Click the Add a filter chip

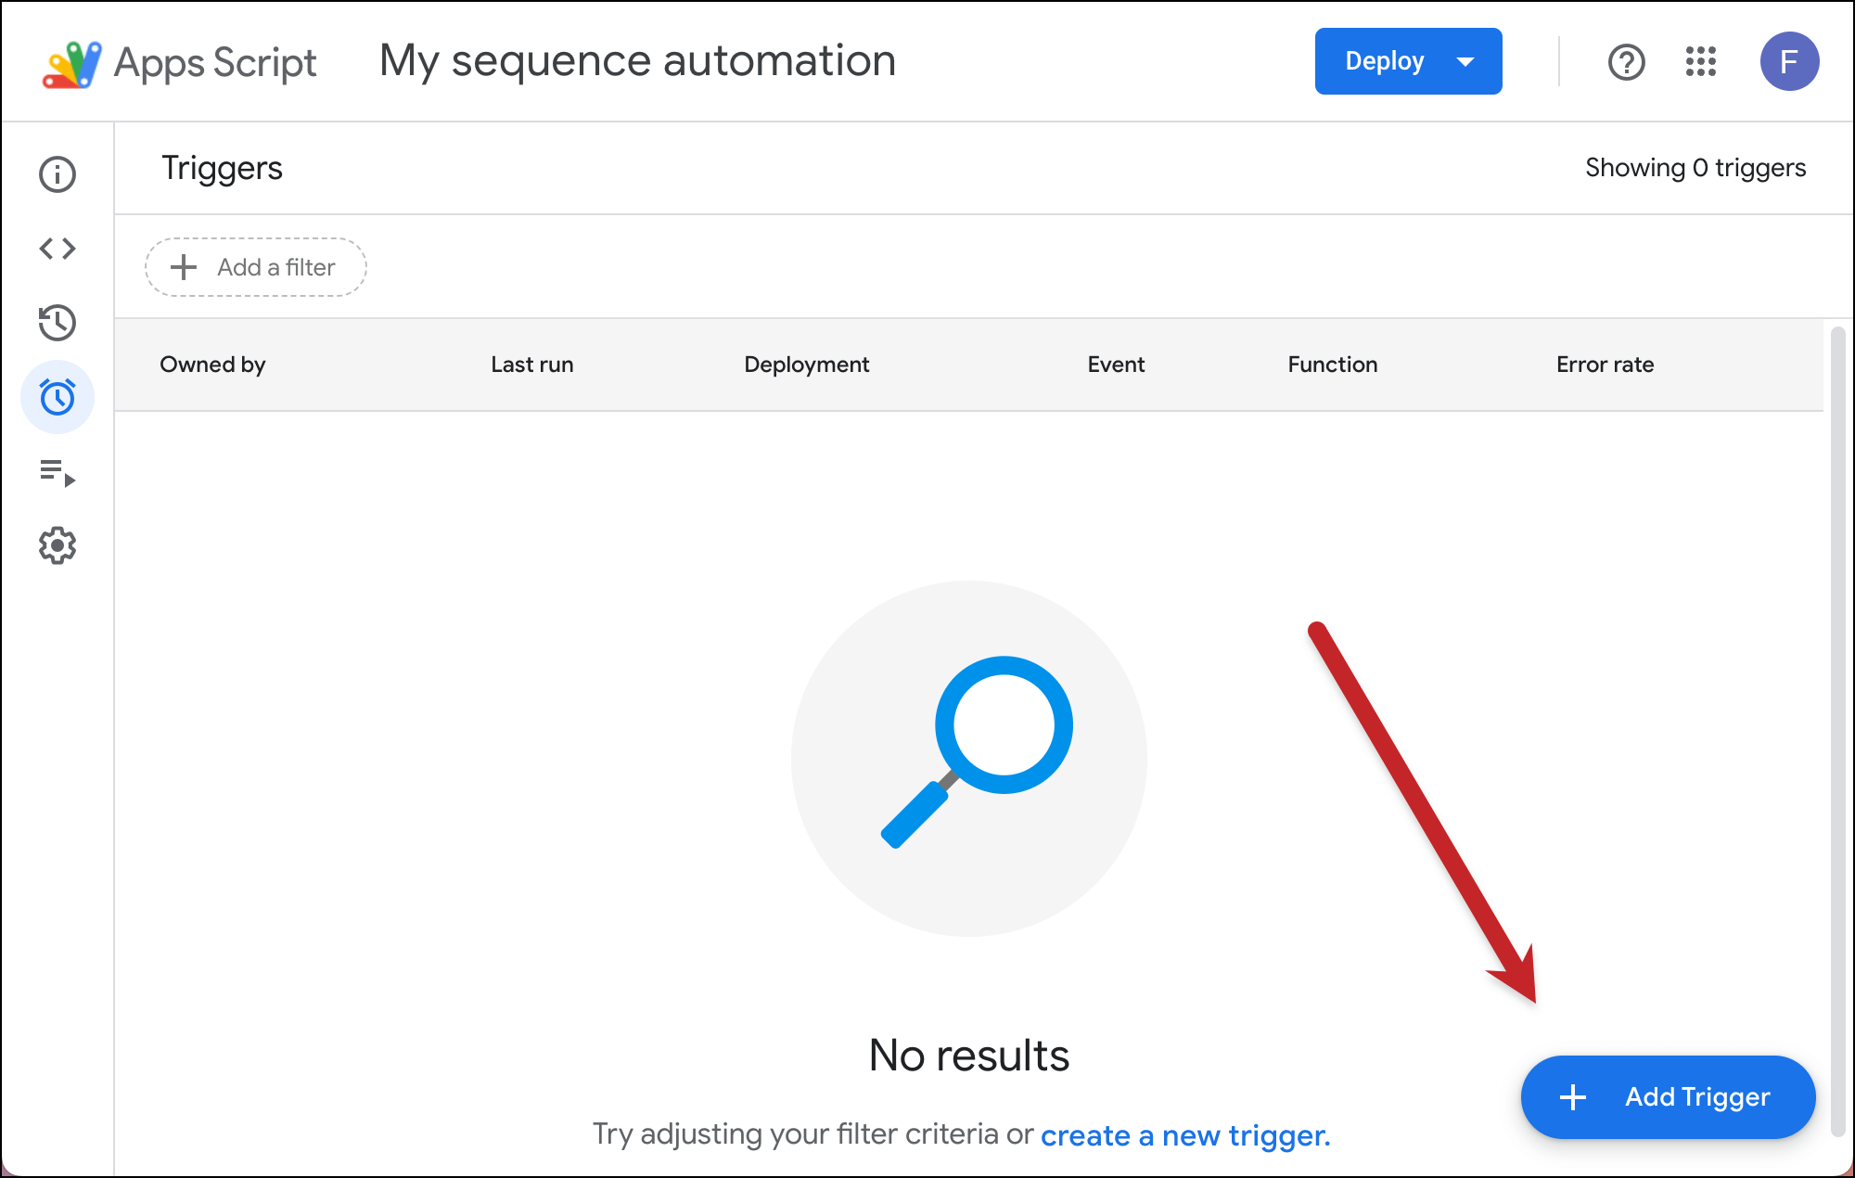256,267
